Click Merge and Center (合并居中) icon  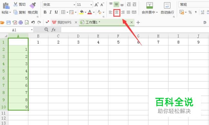[150, 5]
